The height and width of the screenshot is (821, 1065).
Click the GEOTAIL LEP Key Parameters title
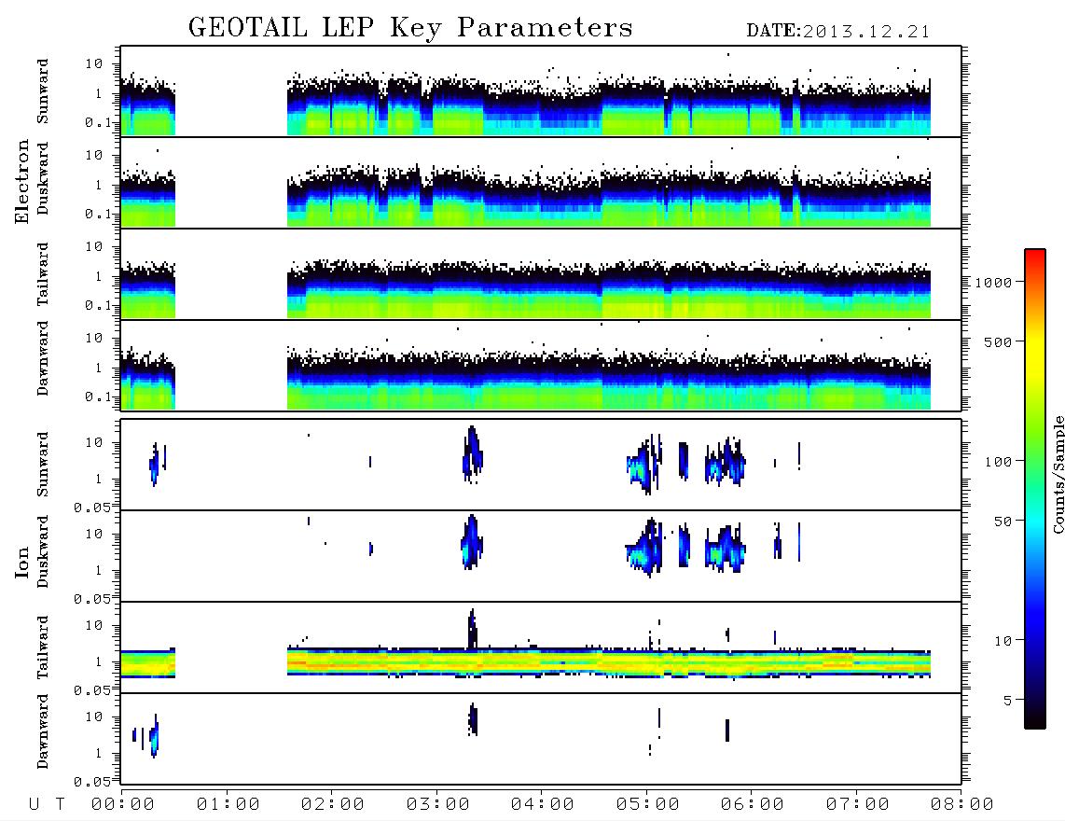[x=410, y=28]
